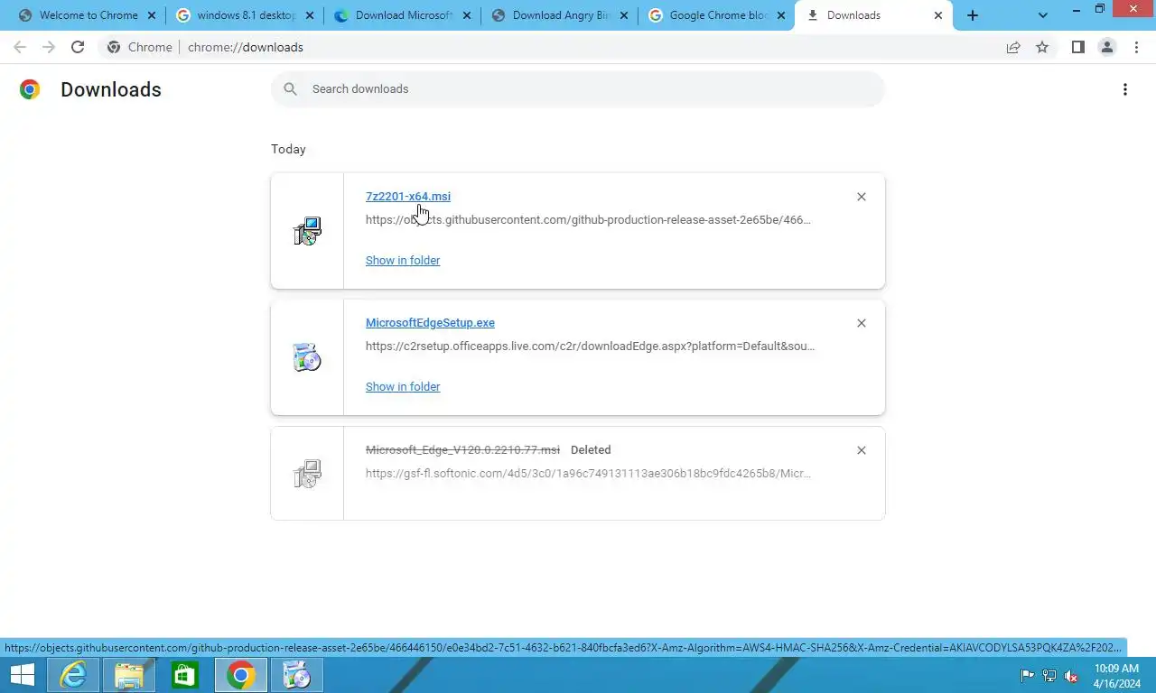The width and height of the screenshot is (1156, 693).
Task: Open Windows Store from taskbar
Action: 185,675
